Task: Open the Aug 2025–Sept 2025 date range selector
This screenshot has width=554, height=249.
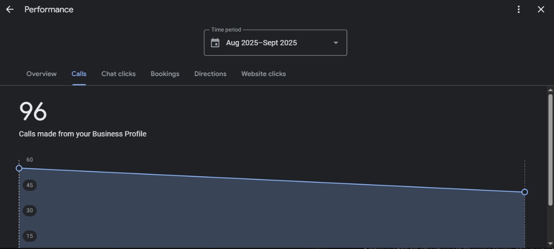Action: (261, 43)
